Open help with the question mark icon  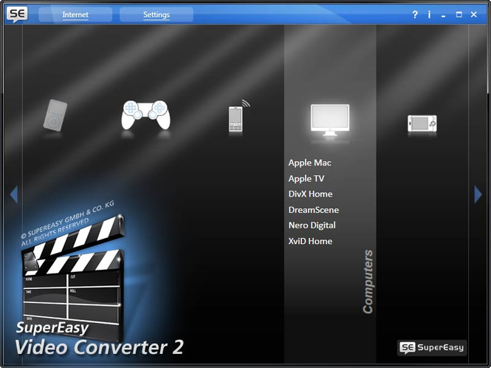pos(415,15)
